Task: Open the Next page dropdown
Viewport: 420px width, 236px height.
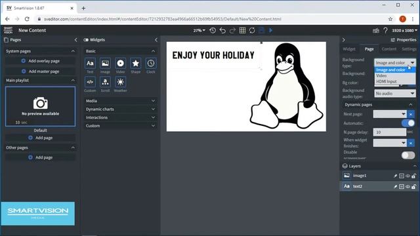Action: click(390, 114)
